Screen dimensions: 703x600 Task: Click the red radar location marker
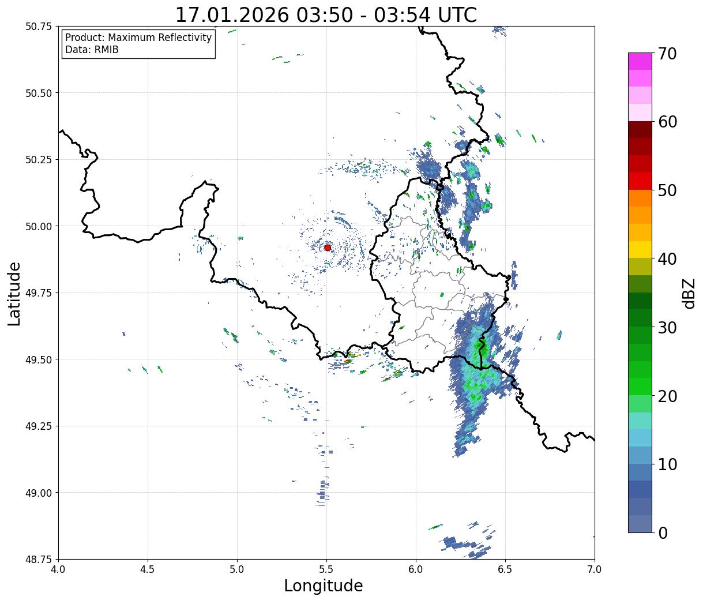[x=327, y=247]
